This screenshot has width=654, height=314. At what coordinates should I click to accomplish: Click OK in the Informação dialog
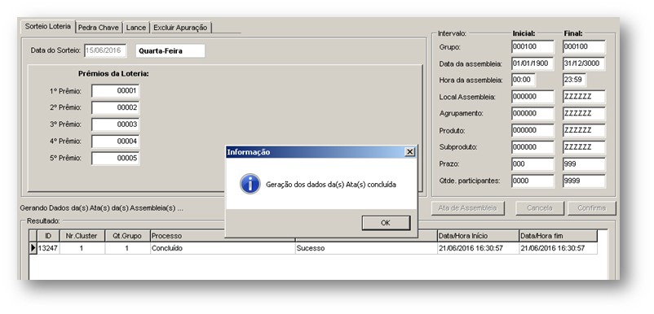pyautogui.click(x=386, y=223)
